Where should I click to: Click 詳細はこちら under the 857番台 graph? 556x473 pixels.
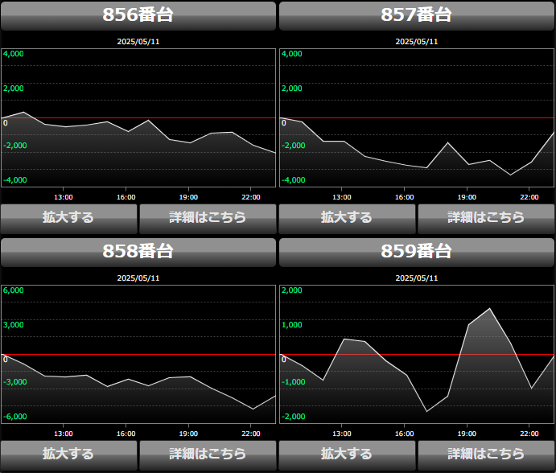486,219
